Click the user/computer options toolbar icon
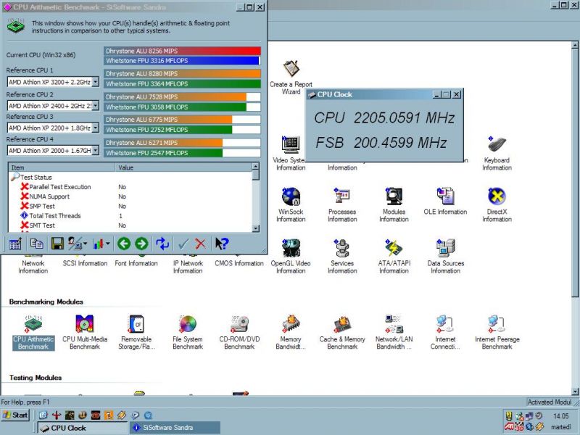This screenshot has width=580, height=435. click(75, 244)
